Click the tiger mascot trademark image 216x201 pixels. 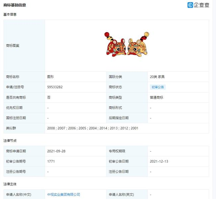[127, 44]
